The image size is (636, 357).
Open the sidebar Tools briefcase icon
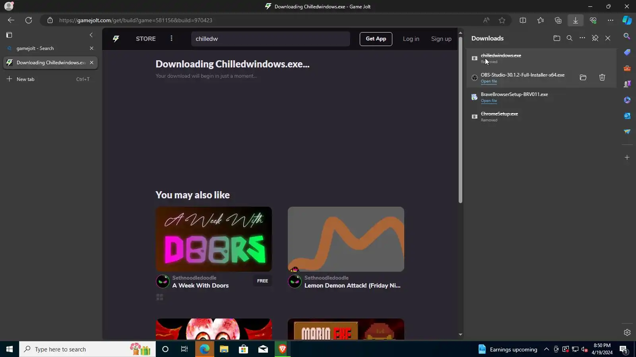tap(627, 68)
